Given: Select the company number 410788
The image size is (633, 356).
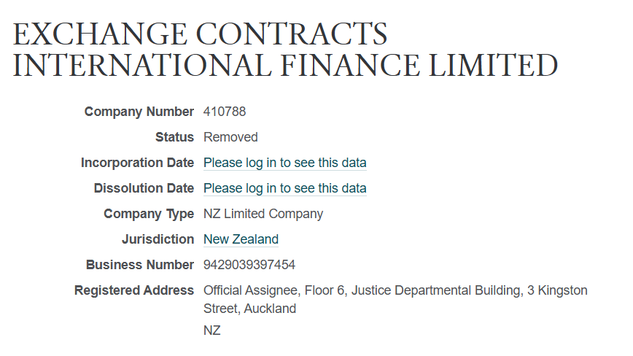Looking at the screenshot, I should click(225, 112).
